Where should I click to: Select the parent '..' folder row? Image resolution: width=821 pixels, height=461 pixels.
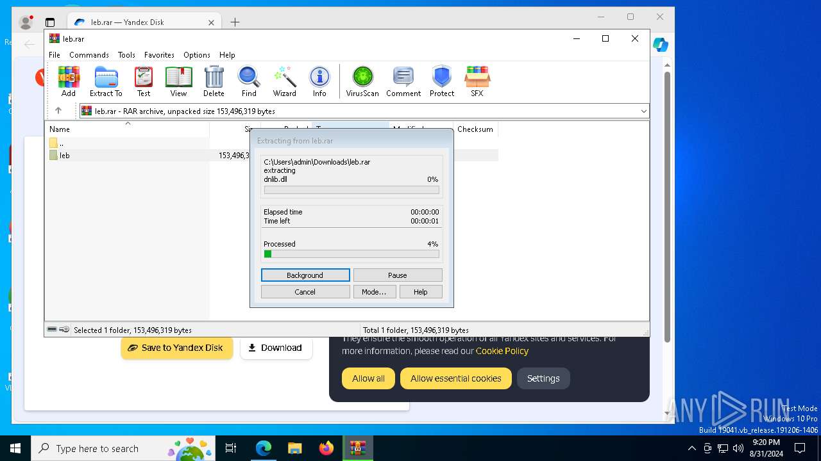pyautogui.click(x=128, y=143)
